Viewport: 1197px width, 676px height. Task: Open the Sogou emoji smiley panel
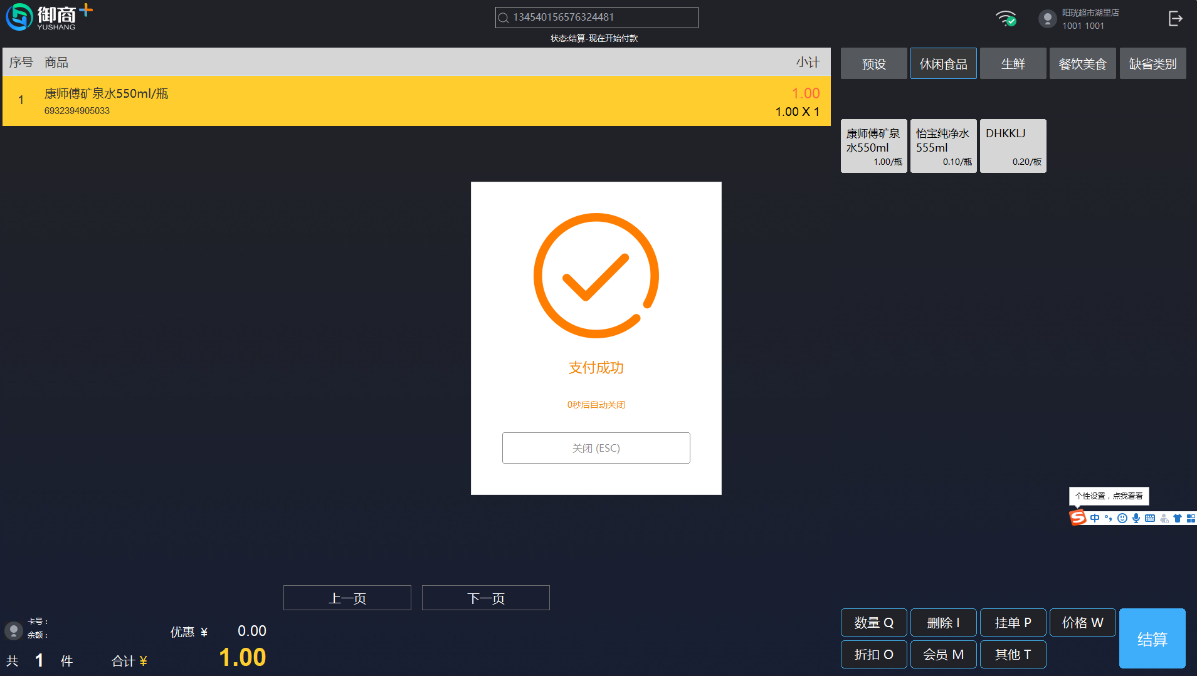1122,518
